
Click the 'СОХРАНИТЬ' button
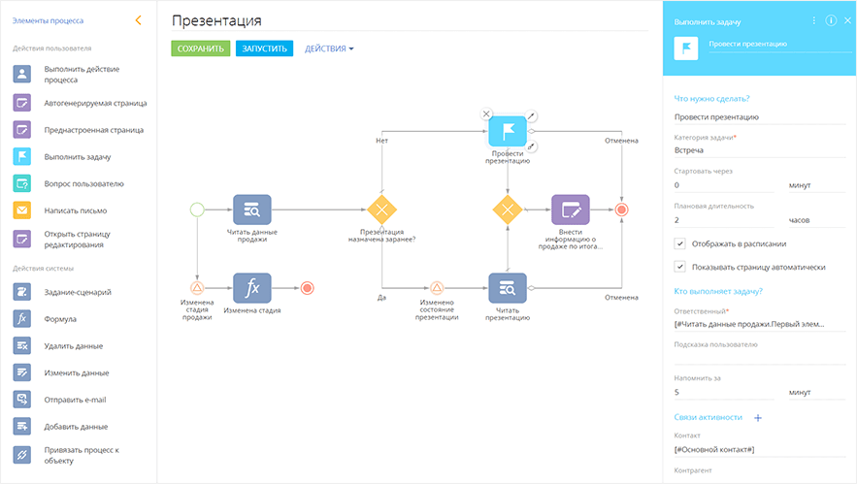click(201, 48)
